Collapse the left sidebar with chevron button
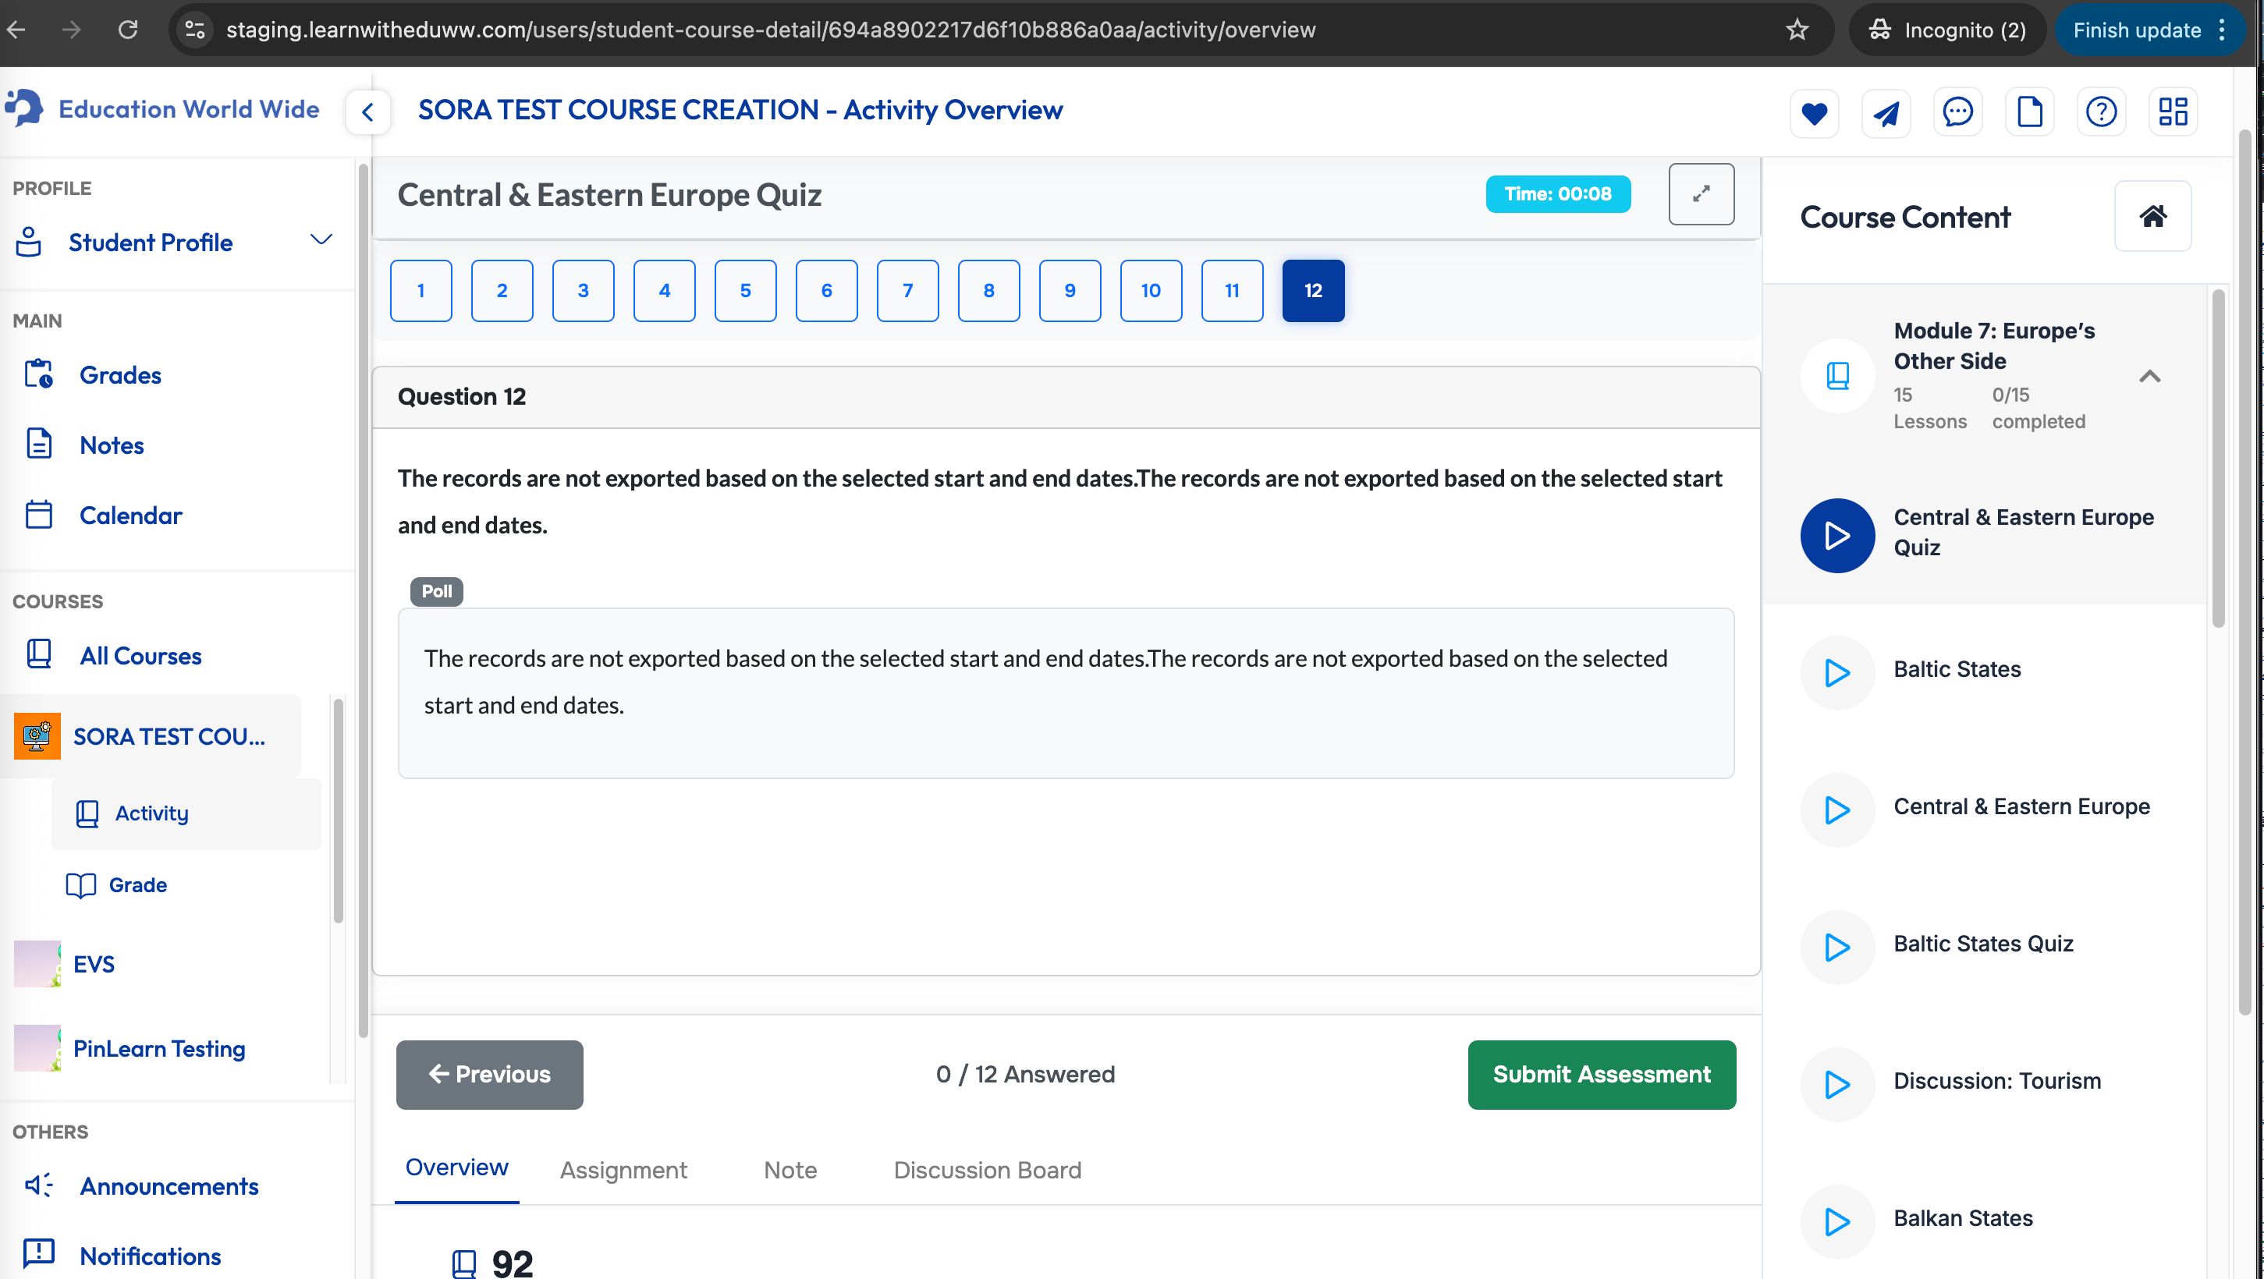Screen dimensions: 2264x1279 pos(368,112)
